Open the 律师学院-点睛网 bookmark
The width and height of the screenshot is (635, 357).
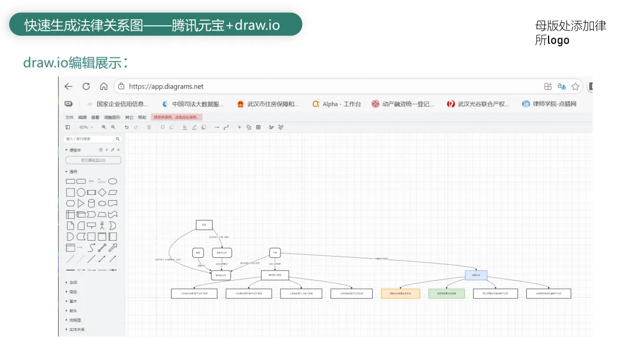[550, 104]
